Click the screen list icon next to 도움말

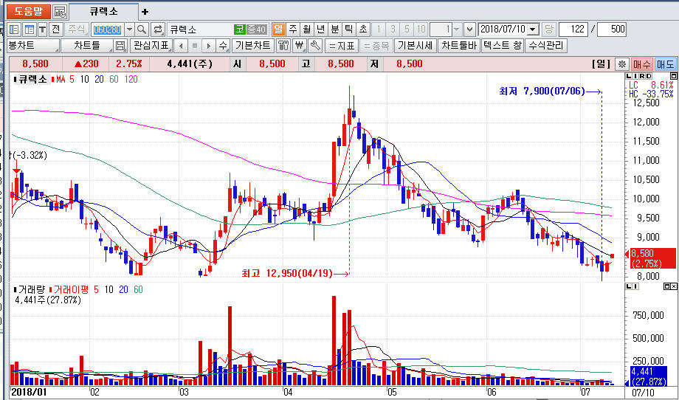(60, 12)
